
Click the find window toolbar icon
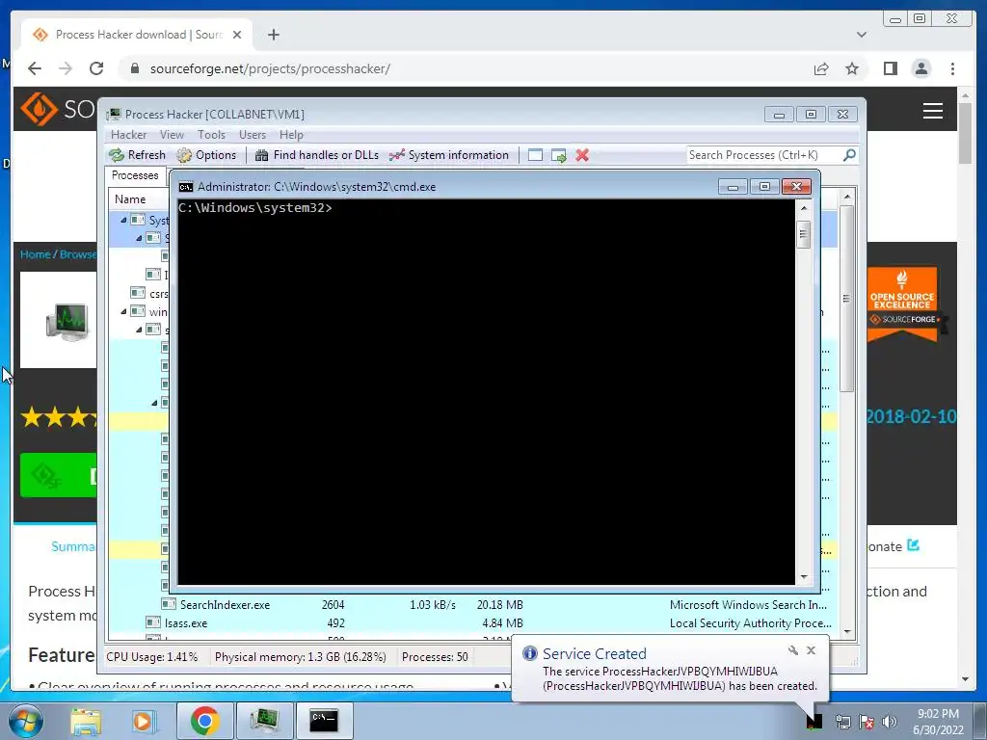click(x=535, y=155)
